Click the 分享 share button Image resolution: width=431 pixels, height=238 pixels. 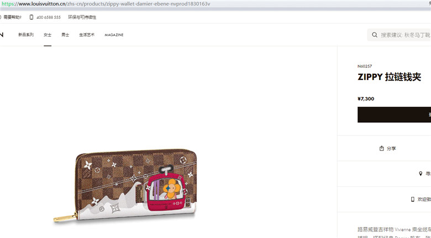click(x=387, y=148)
